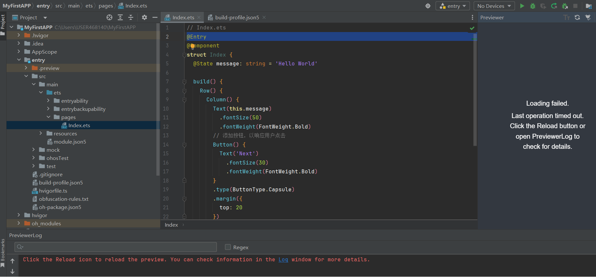
Task: Expand the AppScope folder
Action: click(19, 51)
